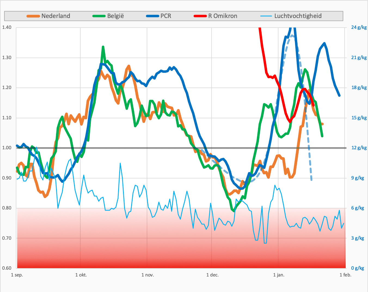Click the thin Luchtvochtigheid legend line

coord(266,16)
